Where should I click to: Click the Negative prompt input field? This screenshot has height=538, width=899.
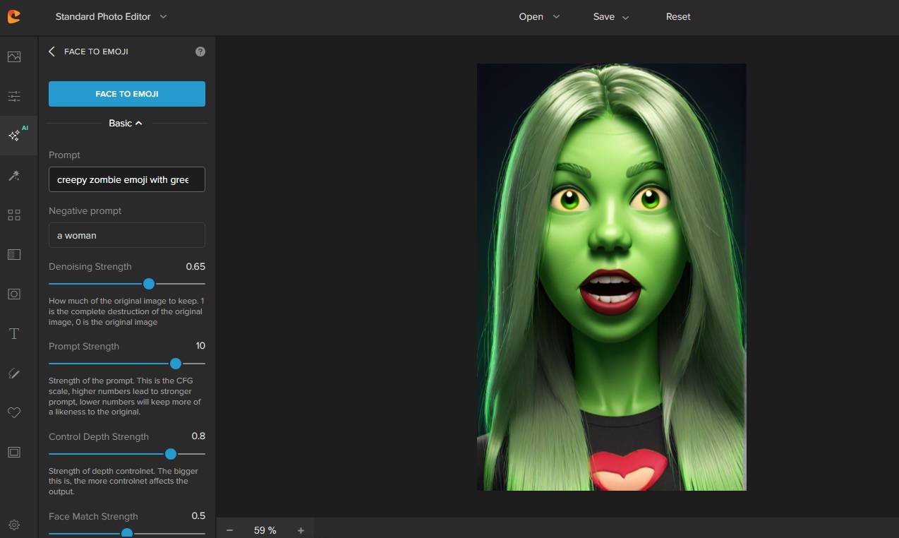(x=127, y=236)
